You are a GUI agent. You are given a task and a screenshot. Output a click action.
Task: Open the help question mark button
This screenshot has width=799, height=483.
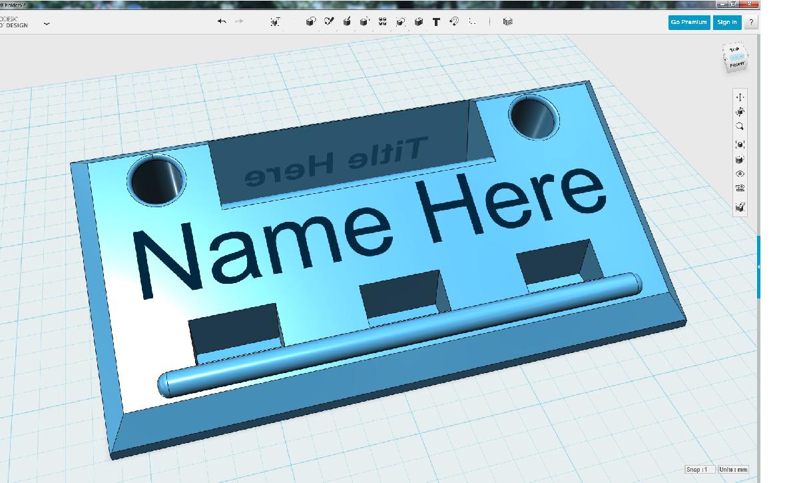751,22
